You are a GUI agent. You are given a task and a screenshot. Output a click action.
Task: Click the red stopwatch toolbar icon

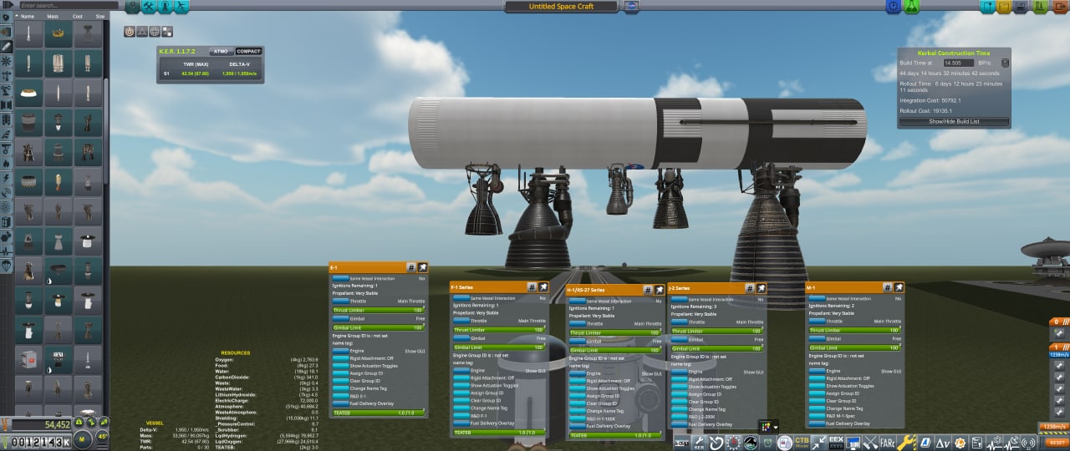click(733, 443)
